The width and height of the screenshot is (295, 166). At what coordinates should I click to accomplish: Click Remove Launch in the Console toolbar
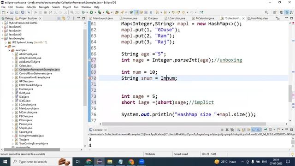[227, 130]
